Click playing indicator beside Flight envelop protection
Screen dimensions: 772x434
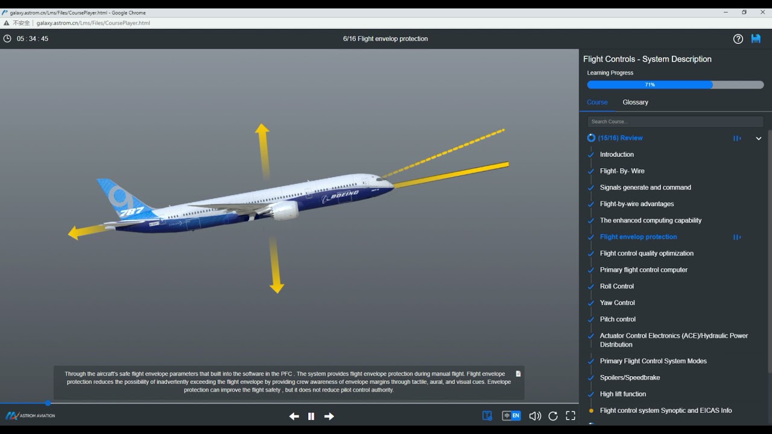pyautogui.click(x=737, y=237)
